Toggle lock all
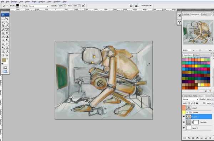Screen dimensions: 214x141 (x=197, y=103)
